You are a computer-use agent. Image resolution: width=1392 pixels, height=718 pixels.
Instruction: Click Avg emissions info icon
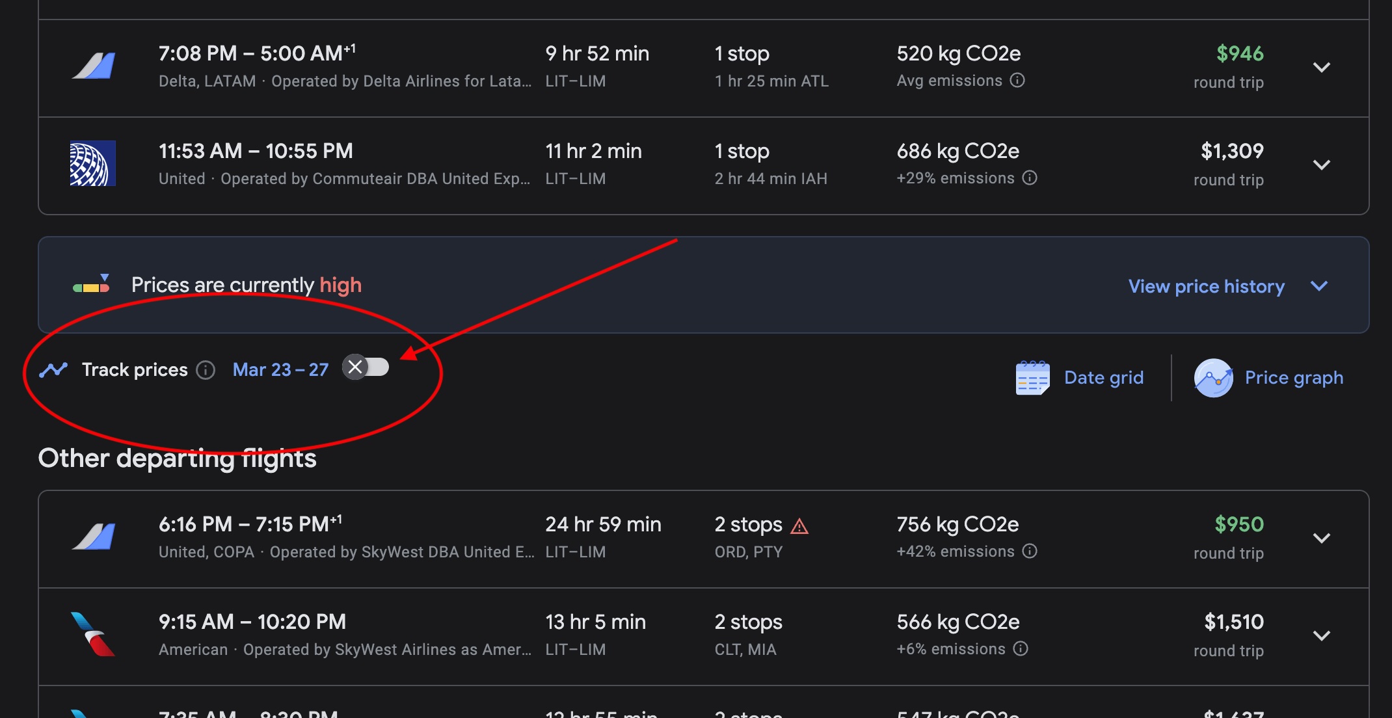coord(1017,80)
